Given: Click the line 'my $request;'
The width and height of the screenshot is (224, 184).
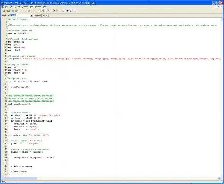Looking at the screenshot, I should [x=16, y=42].
